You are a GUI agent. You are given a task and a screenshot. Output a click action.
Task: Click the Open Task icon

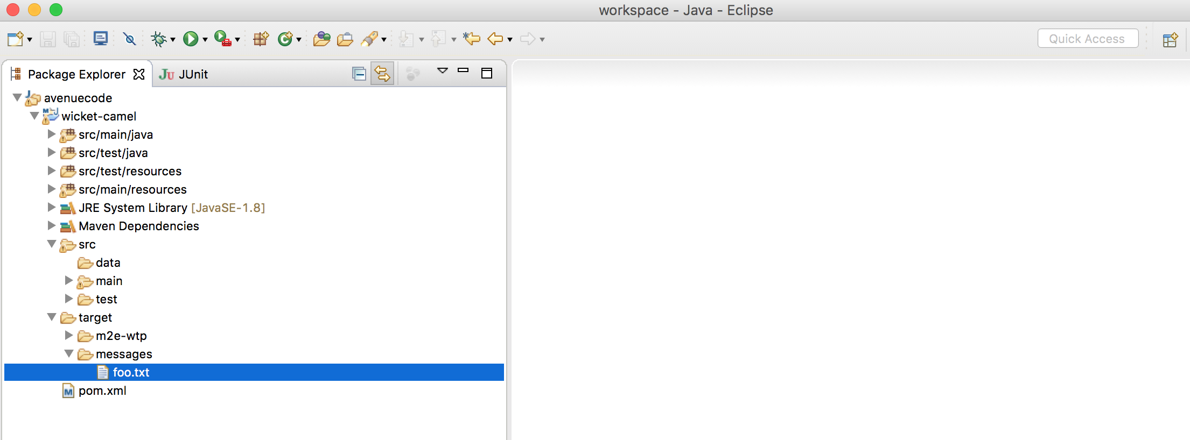click(345, 39)
